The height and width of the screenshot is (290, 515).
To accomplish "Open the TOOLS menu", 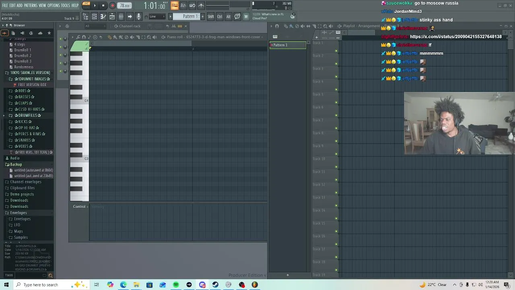I will (66, 5).
